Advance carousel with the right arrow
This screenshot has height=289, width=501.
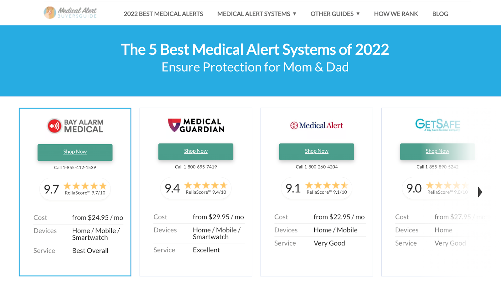(x=480, y=192)
